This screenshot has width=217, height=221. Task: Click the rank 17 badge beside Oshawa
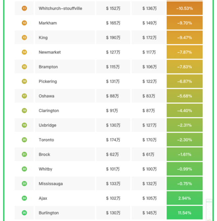(24, 96)
